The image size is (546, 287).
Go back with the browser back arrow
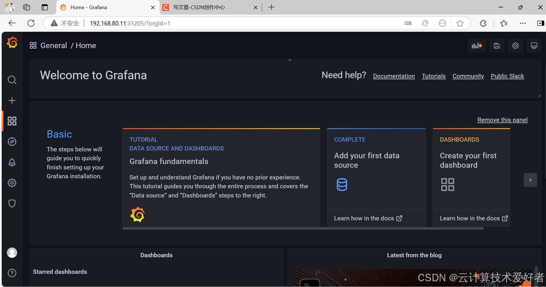pyautogui.click(x=12, y=23)
